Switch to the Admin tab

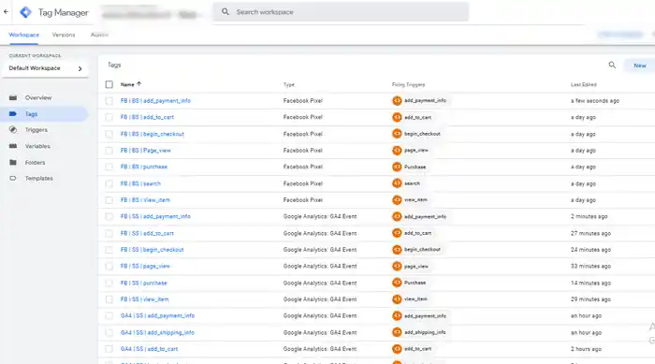99,35
